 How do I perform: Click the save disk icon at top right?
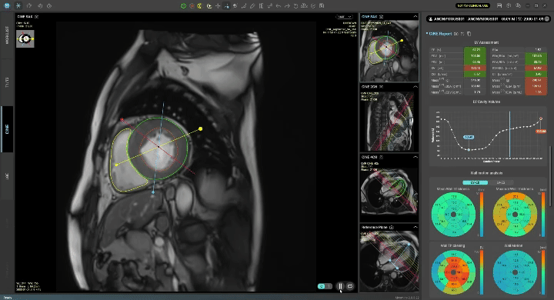499,5
